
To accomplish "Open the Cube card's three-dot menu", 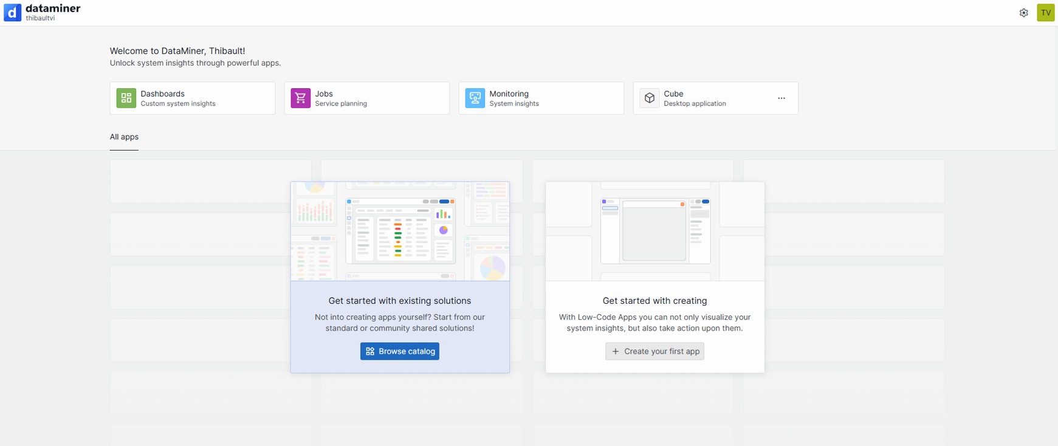I will [x=781, y=98].
